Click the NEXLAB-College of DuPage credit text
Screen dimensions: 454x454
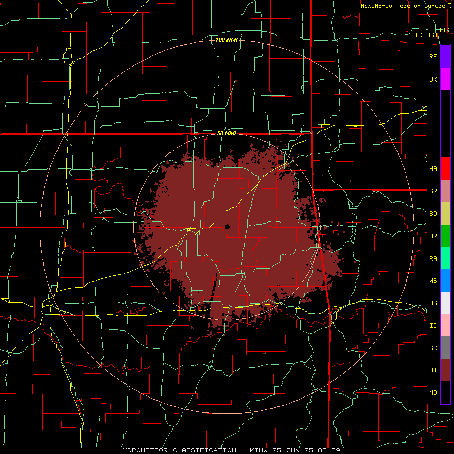click(x=404, y=6)
